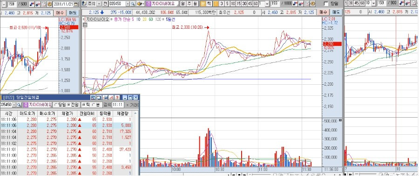Expand the minute interval dropdown after 60

click(267, 4)
